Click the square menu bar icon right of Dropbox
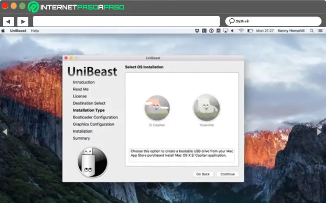Image resolution: width=326 pixels, height=203 pixels. 204,31
